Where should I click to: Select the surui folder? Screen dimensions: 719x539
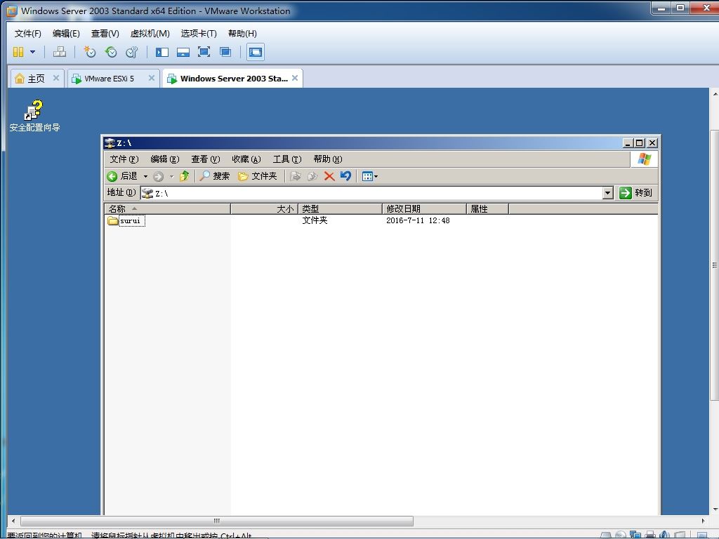point(126,221)
